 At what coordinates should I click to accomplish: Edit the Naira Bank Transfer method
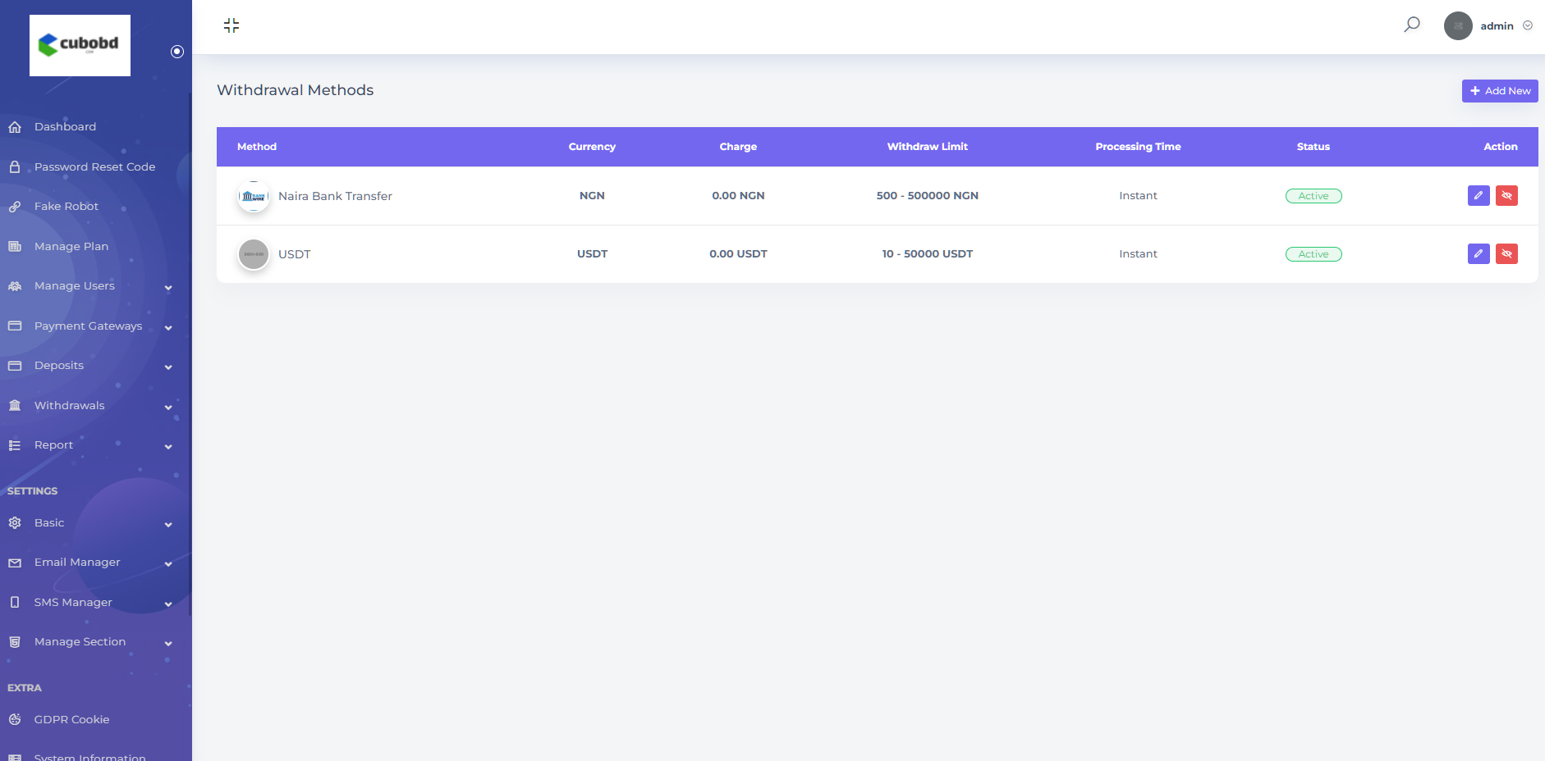1478,195
